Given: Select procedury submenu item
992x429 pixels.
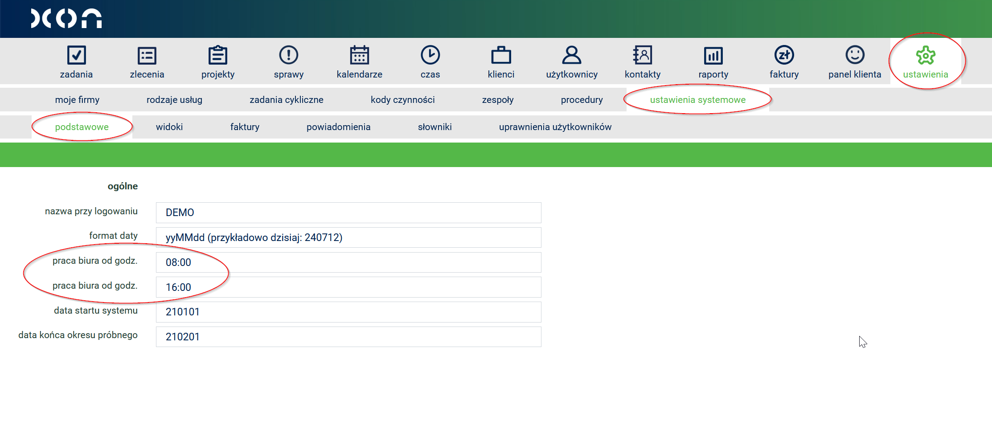Looking at the screenshot, I should click(582, 100).
